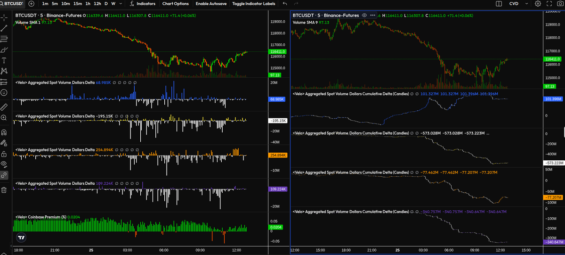Open chart settings gear

(x=538, y=3)
